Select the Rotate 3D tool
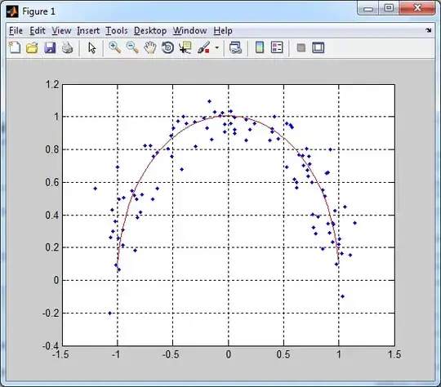The width and height of the screenshot is (441, 387). pyautogui.click(x=167, y=47)
